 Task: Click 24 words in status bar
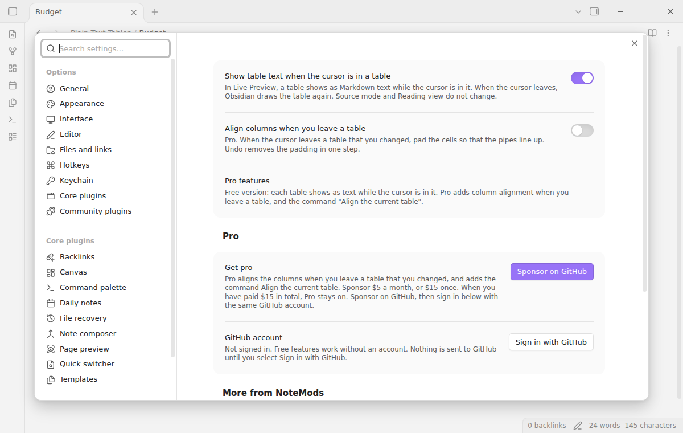(604, 426)
